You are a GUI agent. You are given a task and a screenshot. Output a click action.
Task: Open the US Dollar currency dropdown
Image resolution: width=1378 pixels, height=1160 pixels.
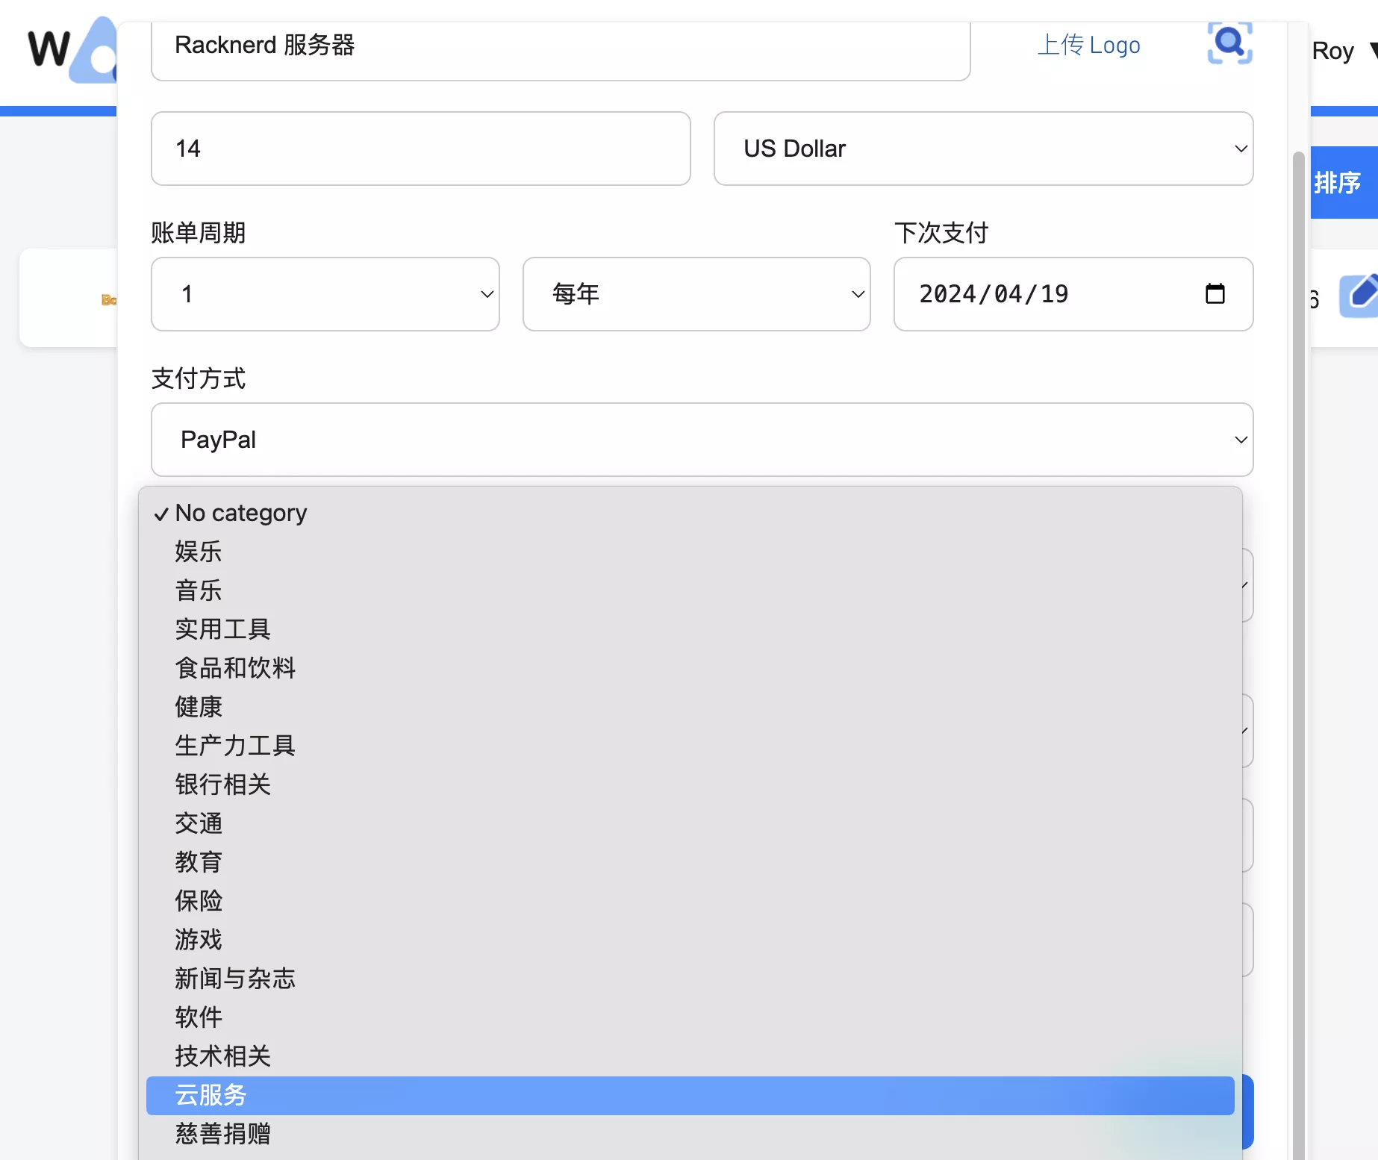[983, 149]
